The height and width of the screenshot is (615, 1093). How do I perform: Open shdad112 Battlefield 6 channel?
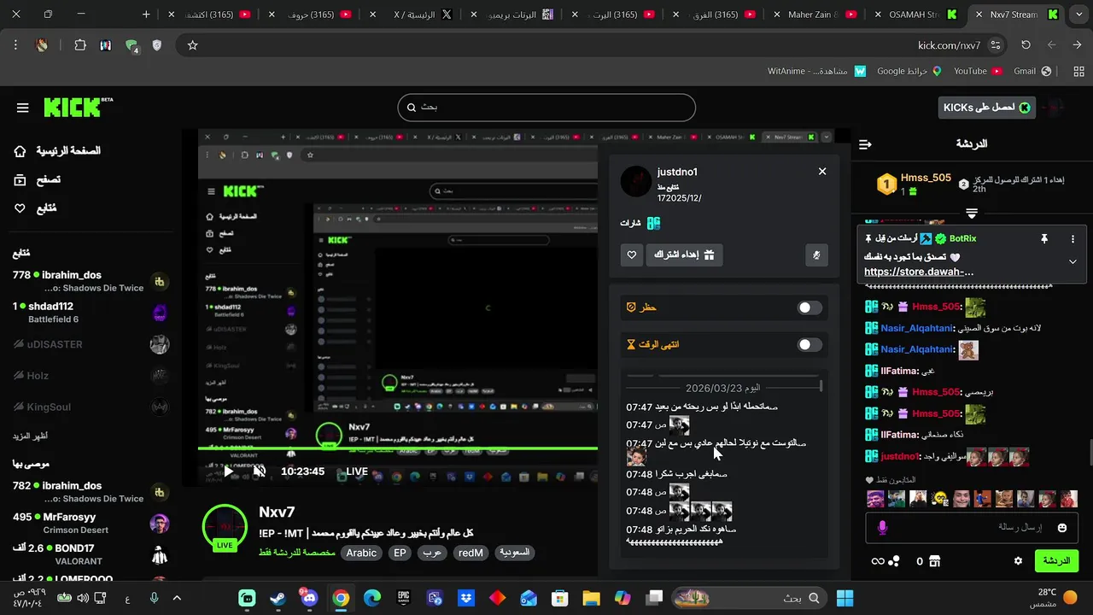tap(91, 313)
